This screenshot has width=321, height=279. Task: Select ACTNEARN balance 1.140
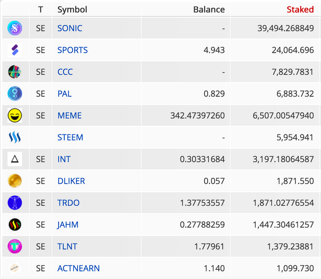[214, 268]
